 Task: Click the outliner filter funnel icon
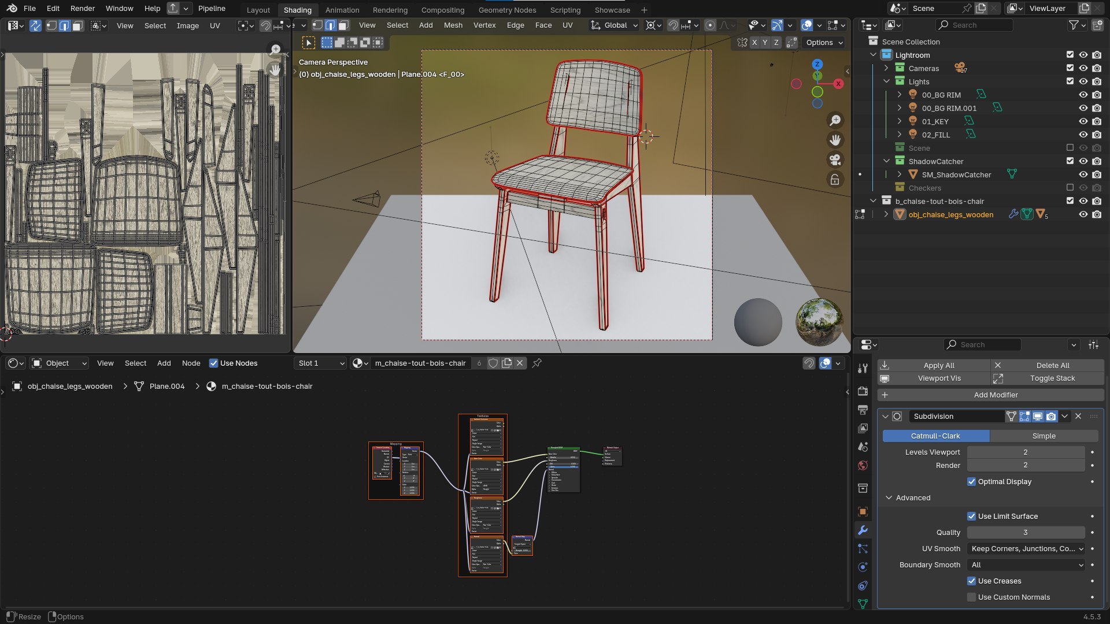[1074, 25]
